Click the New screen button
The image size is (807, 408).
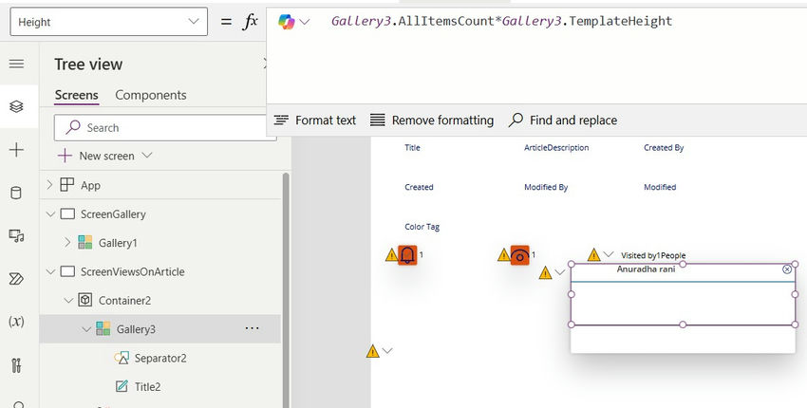click(x=96, y=156)
